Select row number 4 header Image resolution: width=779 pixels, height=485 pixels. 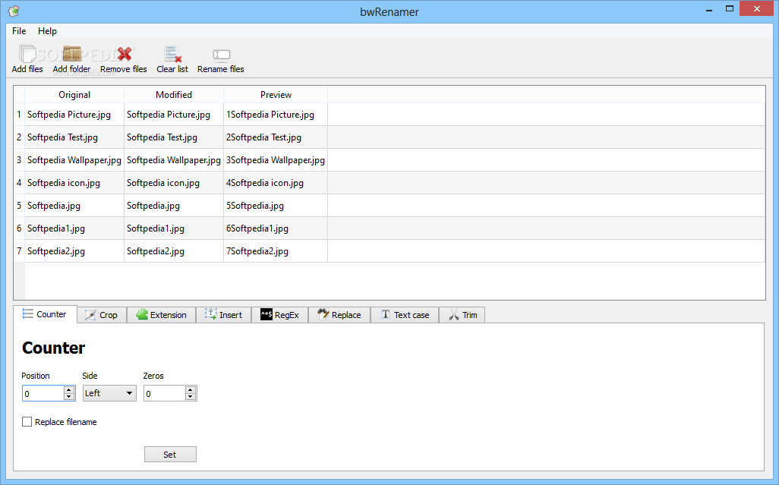(x=19, y=183)
